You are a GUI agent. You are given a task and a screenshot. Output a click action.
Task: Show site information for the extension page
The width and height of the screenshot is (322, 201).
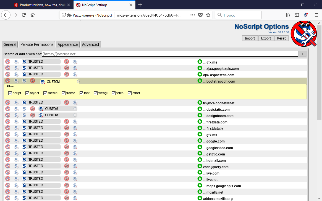(x=64, y=15)
